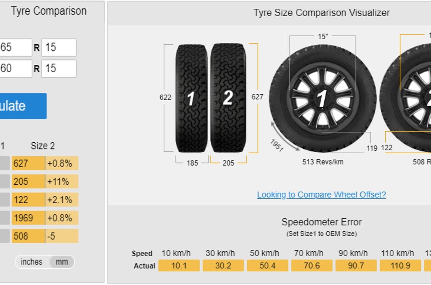Viewport: 431px width, 285px height.
Task: Click the wheel 1 side-view image
Action: point(322,98)
